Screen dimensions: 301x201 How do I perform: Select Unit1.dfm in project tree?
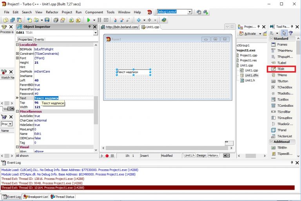(x=249, y=75)
